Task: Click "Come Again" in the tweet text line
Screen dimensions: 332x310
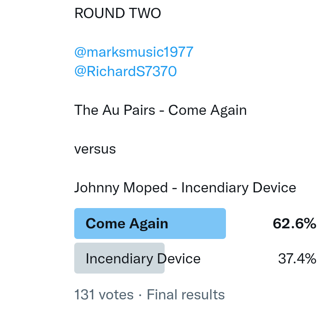Action: pos(207,110)
